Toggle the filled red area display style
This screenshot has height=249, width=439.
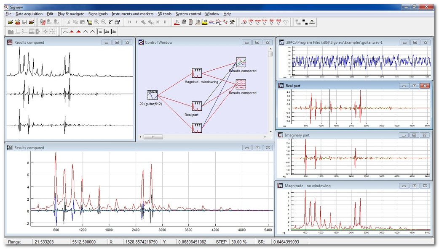[79, 31]
